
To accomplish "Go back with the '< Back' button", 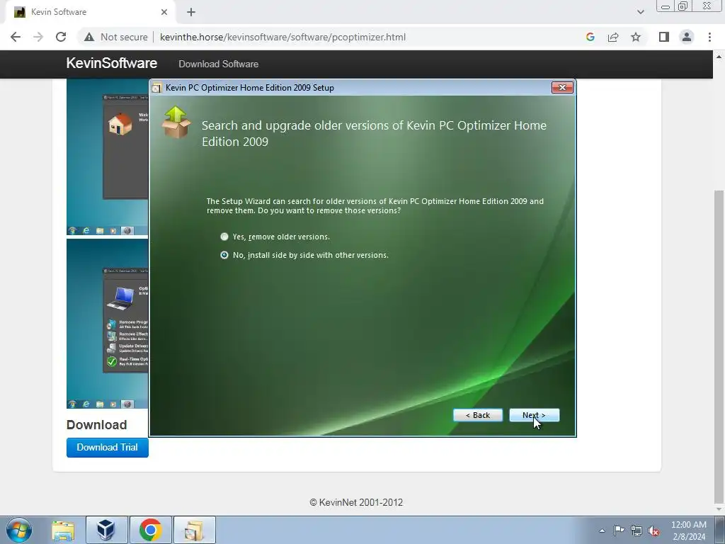I will tap(478, 415).
